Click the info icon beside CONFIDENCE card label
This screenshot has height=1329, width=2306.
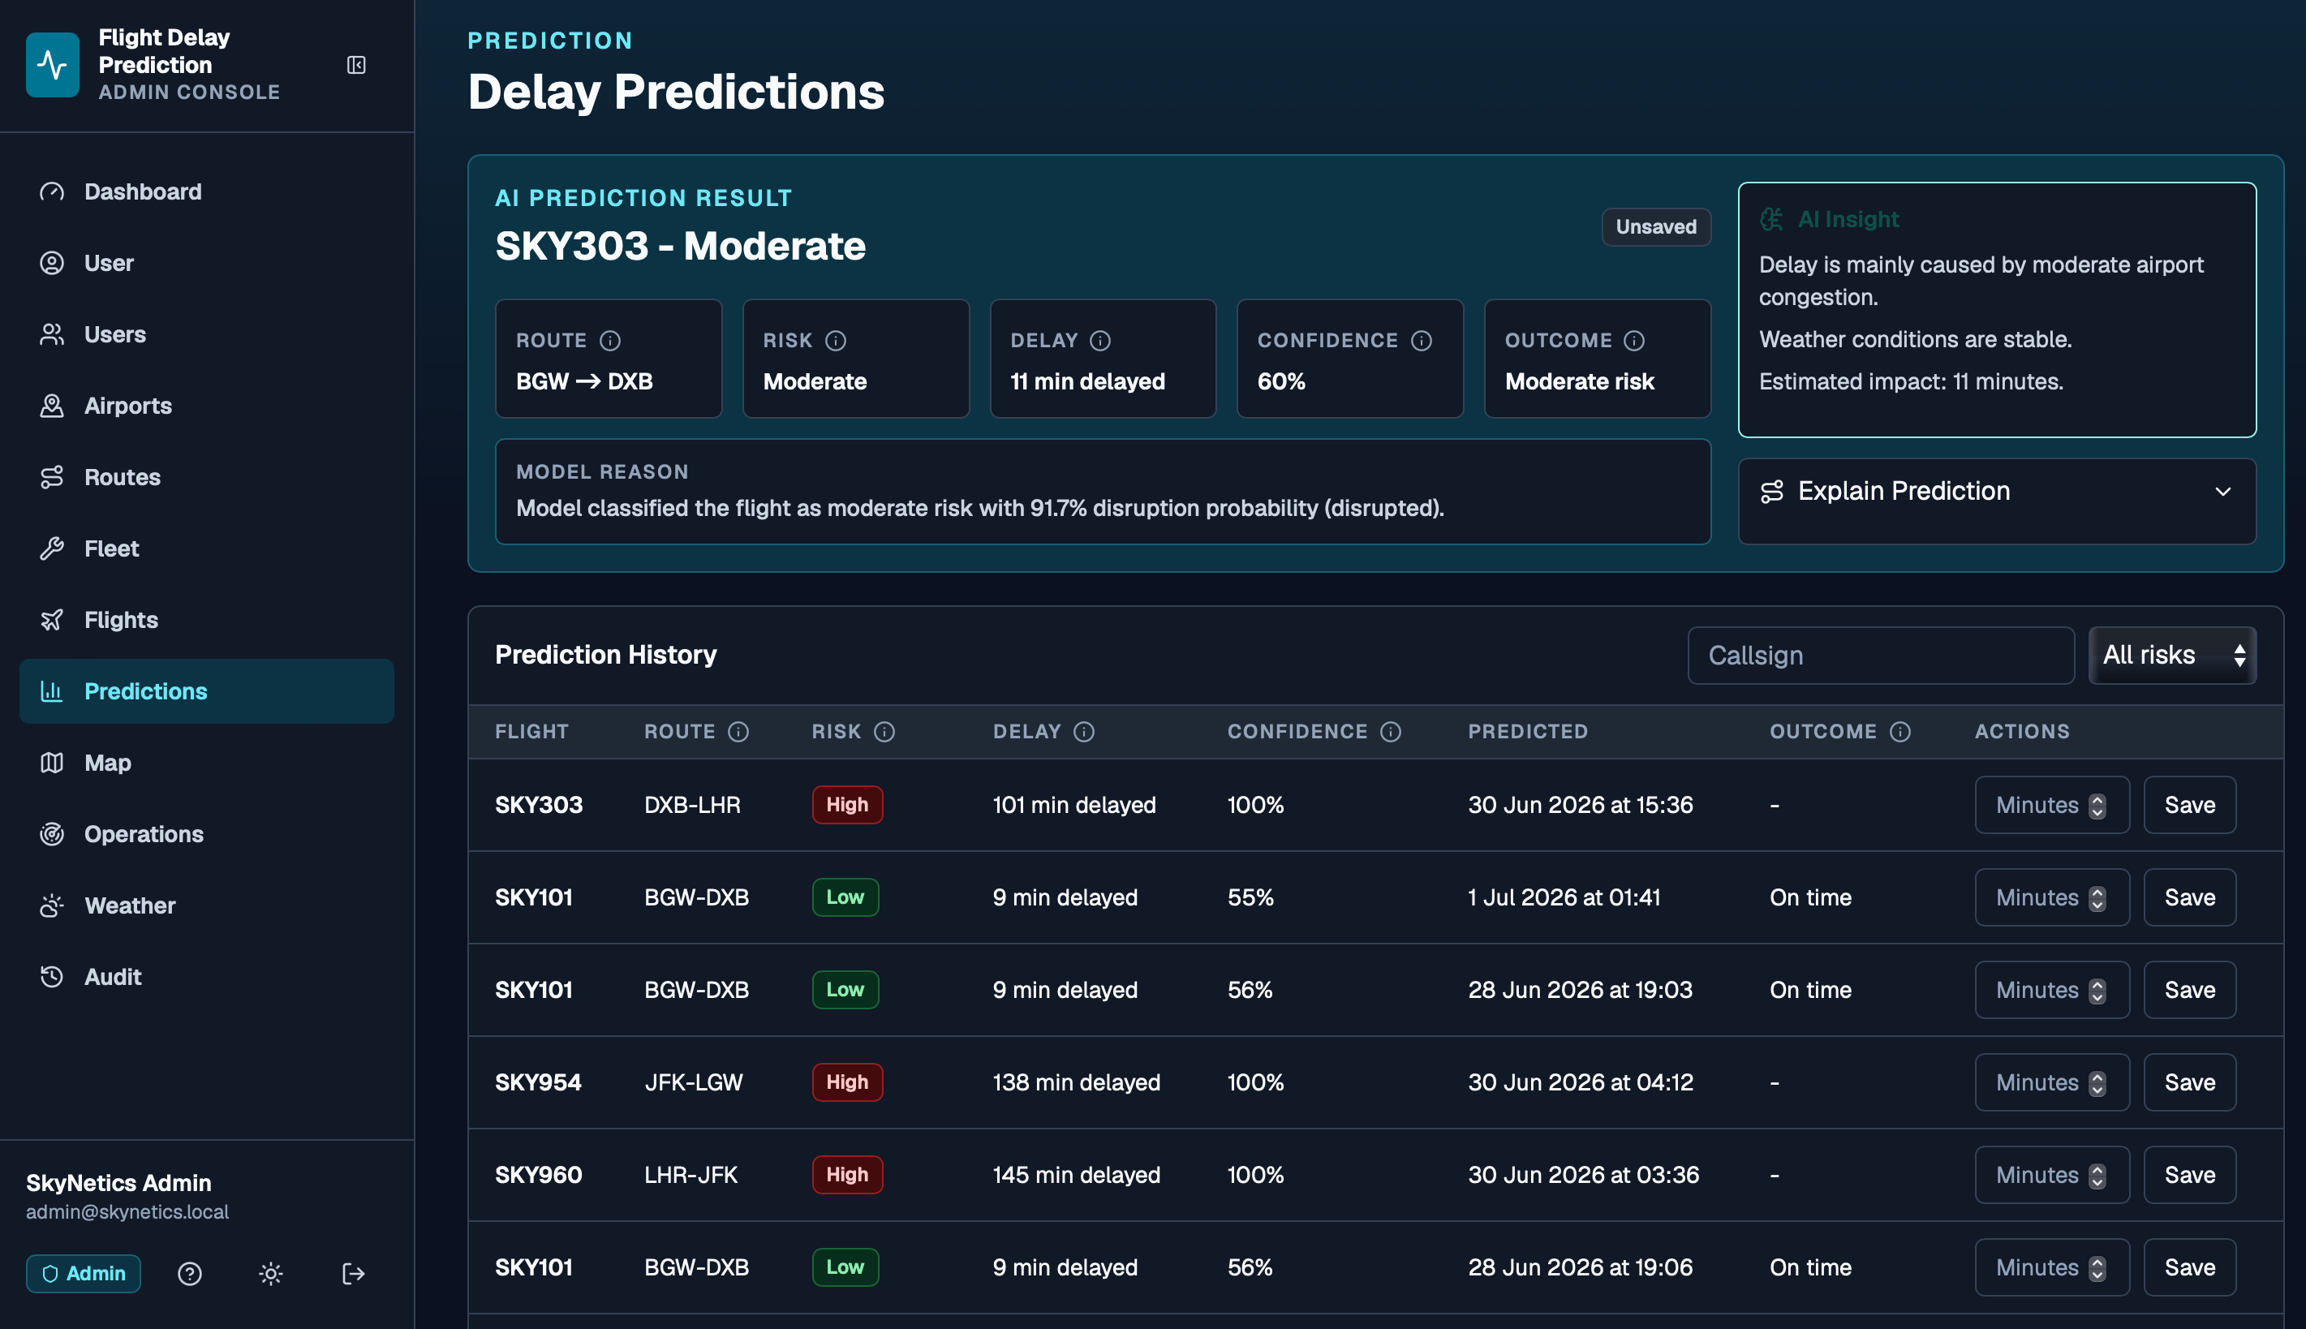(1422, 341)
